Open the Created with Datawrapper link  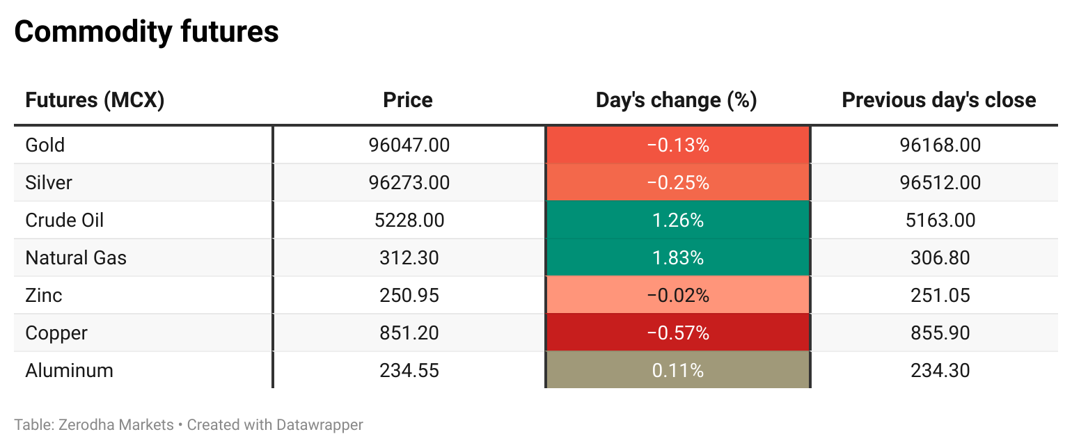click(x=275, y=424)
